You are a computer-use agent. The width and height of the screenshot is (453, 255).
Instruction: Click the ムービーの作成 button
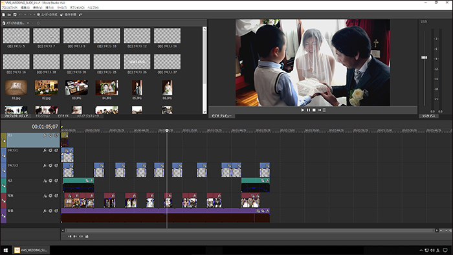point(47,14)
